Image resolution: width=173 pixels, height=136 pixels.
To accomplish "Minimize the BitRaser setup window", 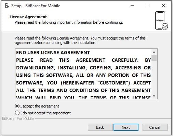I will point(132,5).
